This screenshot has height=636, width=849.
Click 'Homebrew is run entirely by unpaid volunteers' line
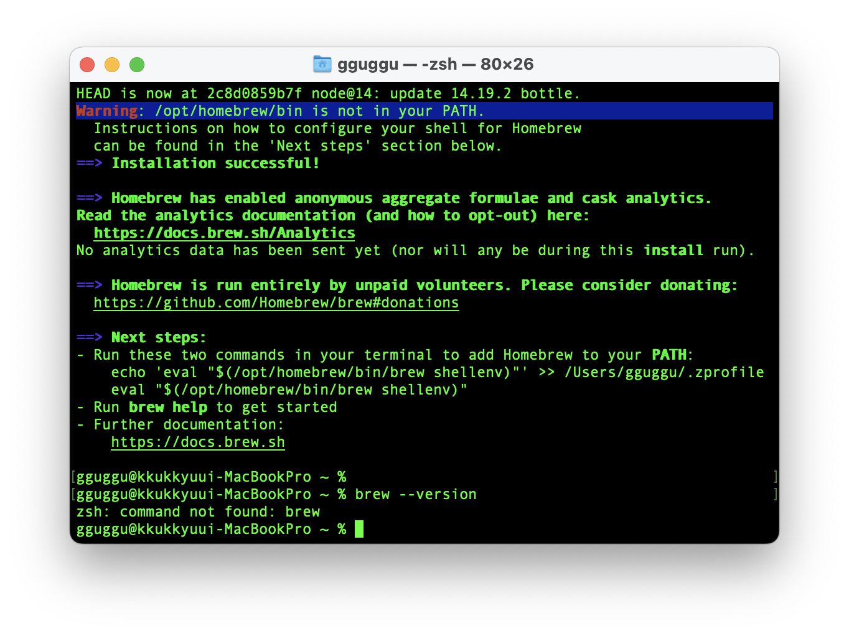tap(406, 285)
